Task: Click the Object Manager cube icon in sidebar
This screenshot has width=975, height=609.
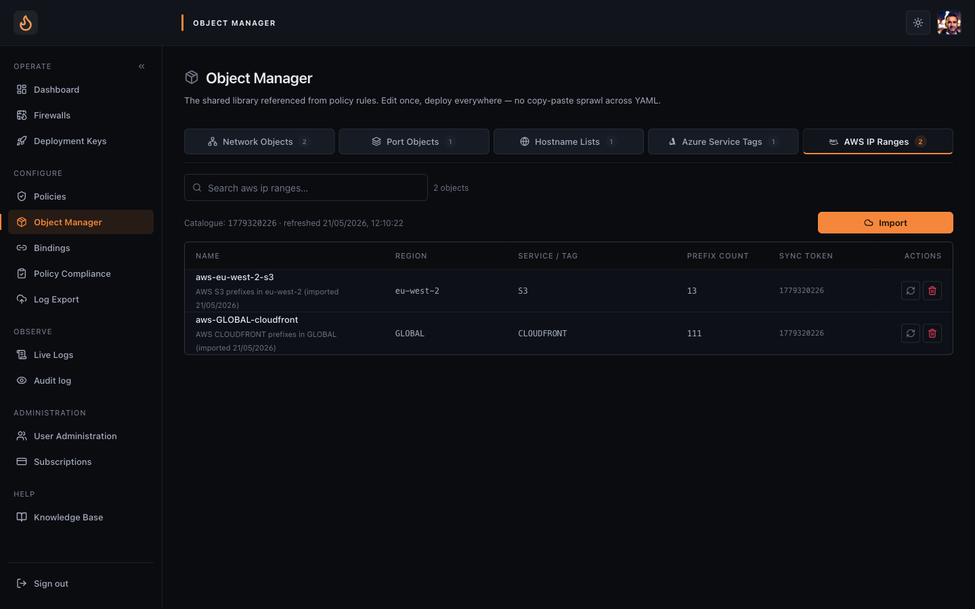Action: pyautogui.click(x=22, y=222)
